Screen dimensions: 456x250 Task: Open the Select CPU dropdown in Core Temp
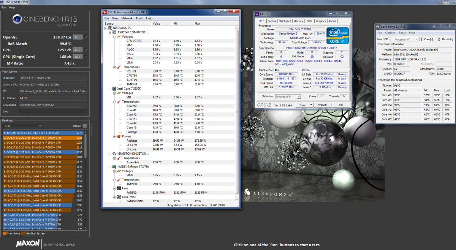click(x=406, y=39)
